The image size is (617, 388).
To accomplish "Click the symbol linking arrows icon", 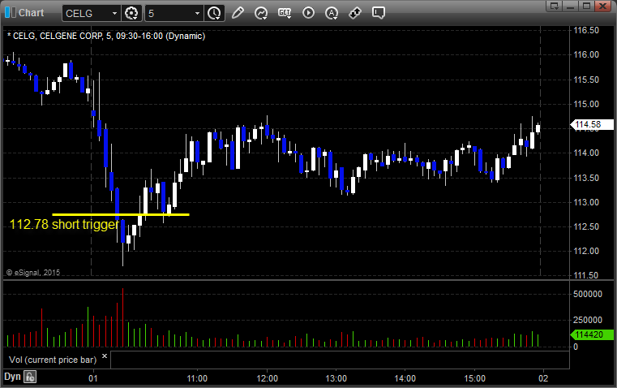I will [x=355, y=13].
